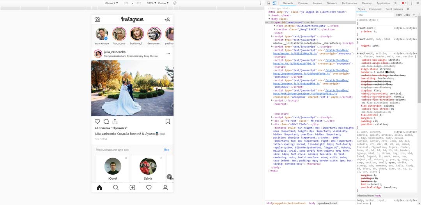Share the post with the share icon
This screenshot has height=205, width=421.
tap(115, 121)
